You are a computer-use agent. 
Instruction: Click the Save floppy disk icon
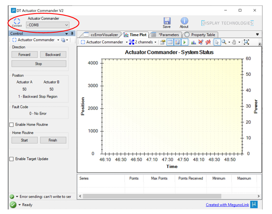(167, 21)
